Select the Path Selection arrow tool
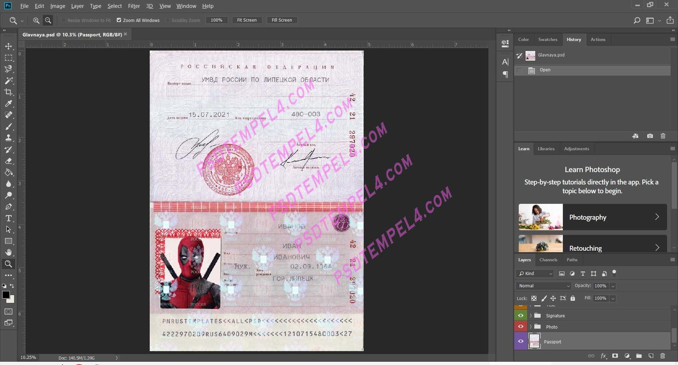This screenshot has width=678, height=365. pyautogui.click(x=8, y=230)
